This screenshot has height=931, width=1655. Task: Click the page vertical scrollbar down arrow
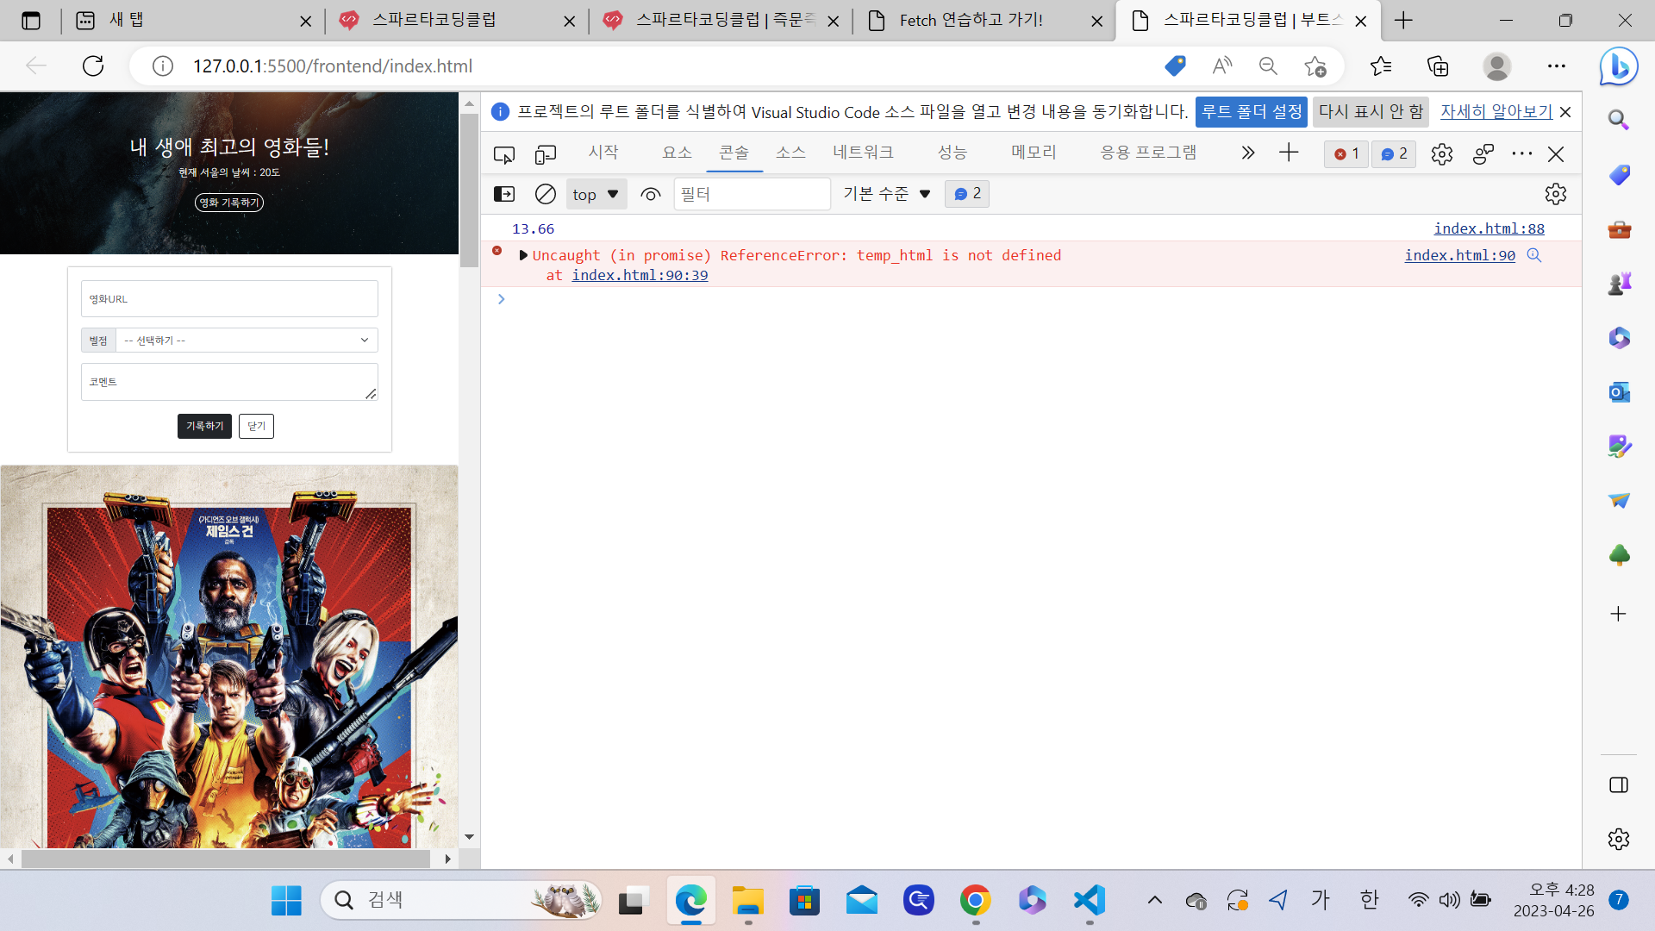[x=469, y=836]
